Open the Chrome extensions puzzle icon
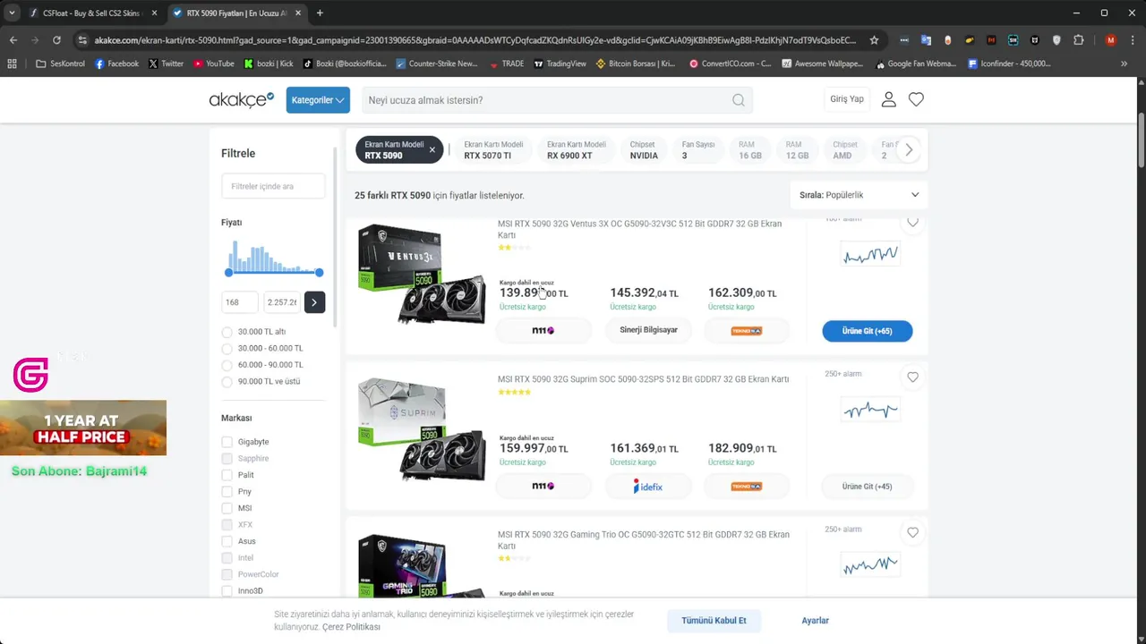1146x644 pixels. pos(1078,40)
